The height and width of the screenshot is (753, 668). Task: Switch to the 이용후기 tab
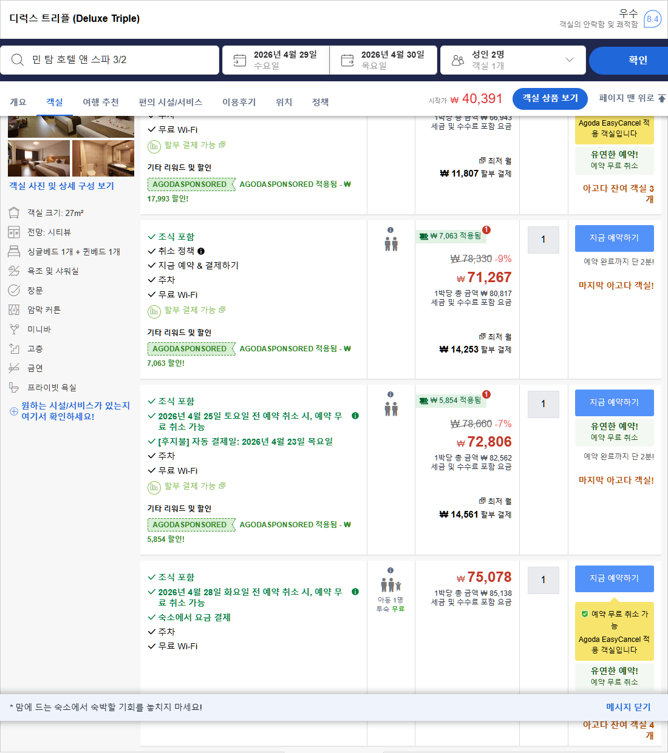pos(239,102)
